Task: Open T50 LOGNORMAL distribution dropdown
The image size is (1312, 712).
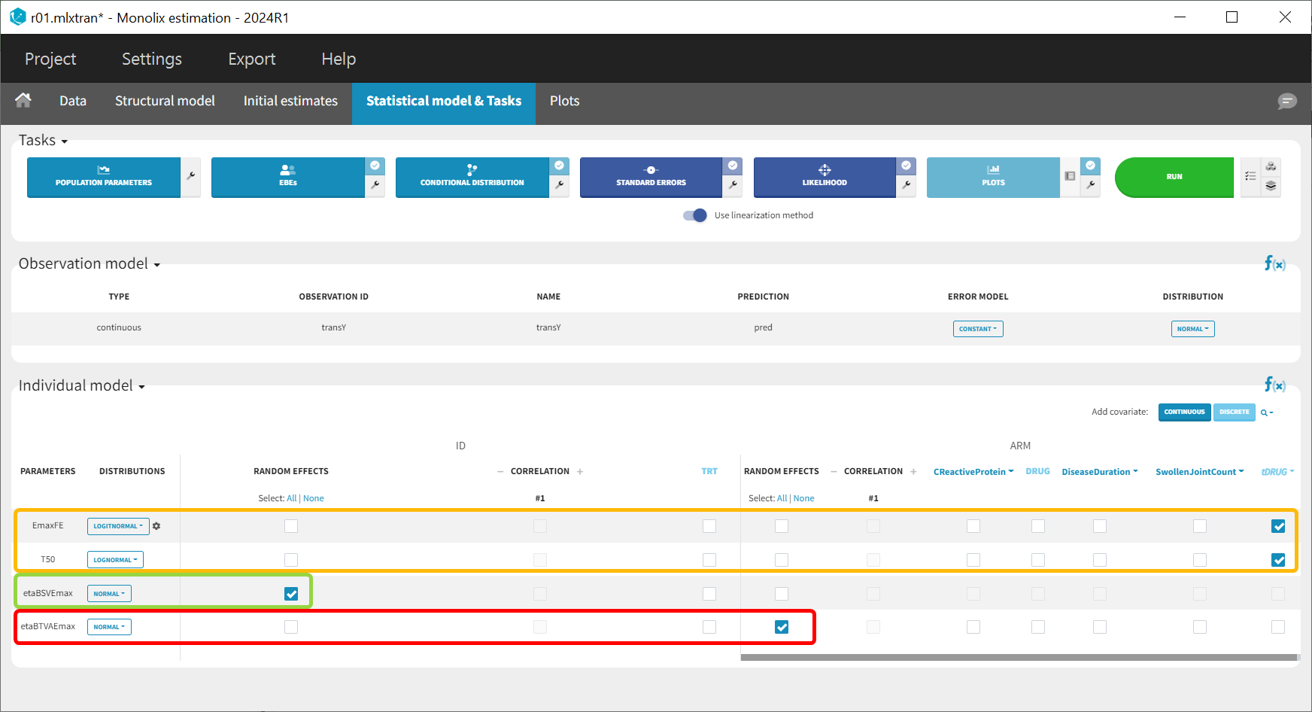Action: [115, 560]
